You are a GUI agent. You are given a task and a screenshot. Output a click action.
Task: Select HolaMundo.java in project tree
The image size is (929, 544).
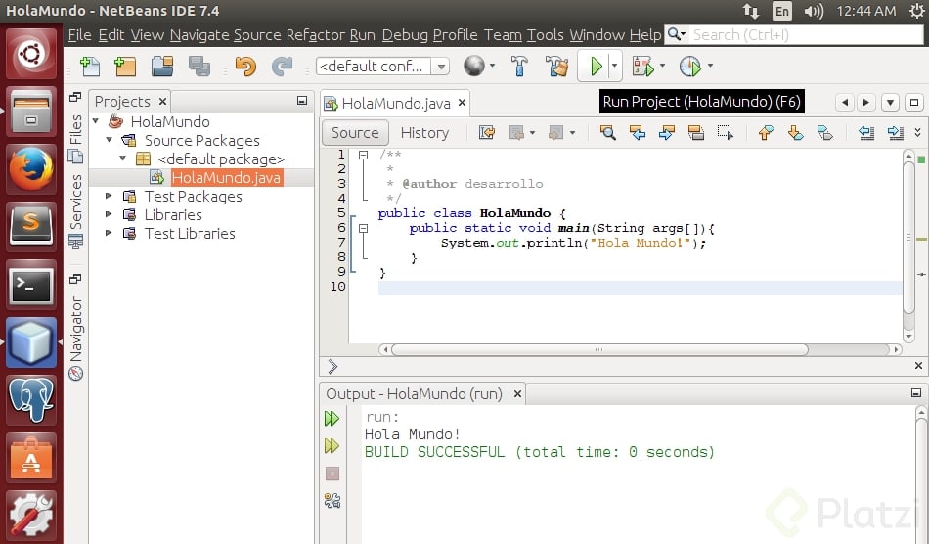coord(226,178)
